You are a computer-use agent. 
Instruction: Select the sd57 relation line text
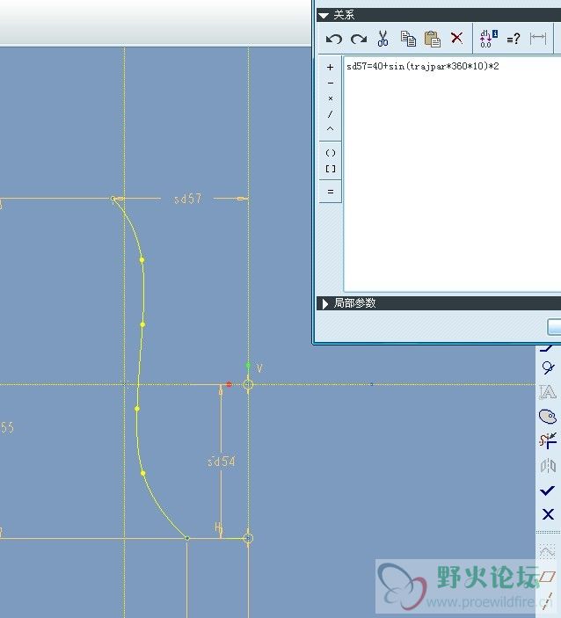423,66
